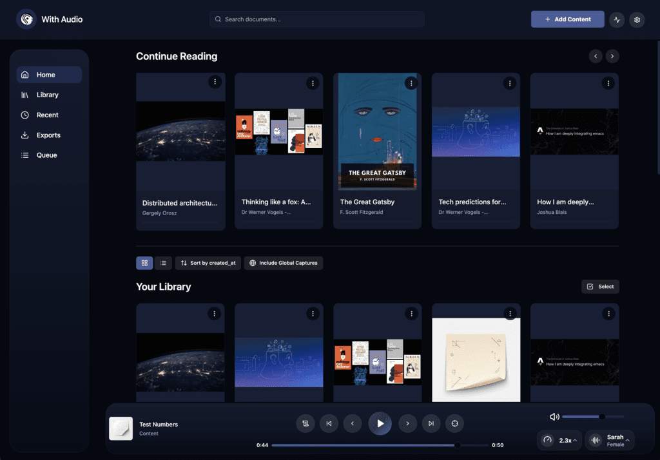Switch to grid view layout

point(144,263)
